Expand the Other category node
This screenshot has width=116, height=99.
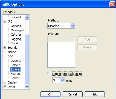click(x=5, y=87)
